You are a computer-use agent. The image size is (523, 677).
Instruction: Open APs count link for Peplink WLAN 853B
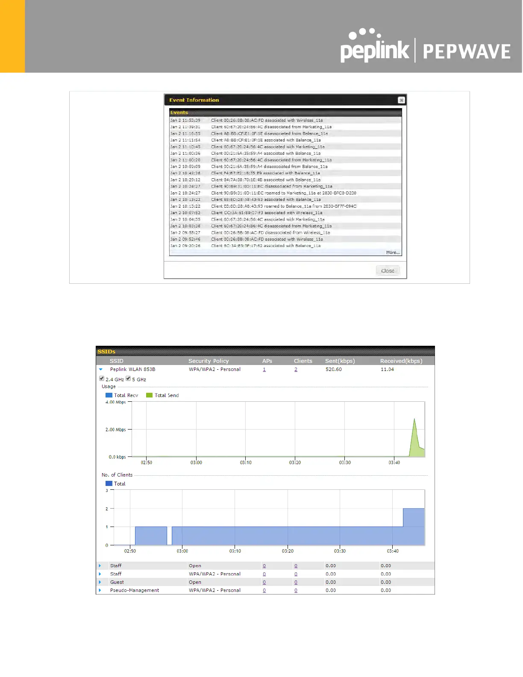264,369
